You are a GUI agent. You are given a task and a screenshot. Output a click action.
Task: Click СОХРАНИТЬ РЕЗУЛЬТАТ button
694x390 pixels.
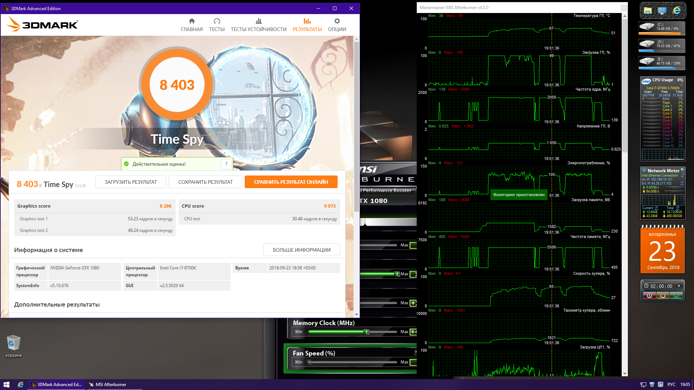pyautogui.click(x=205, y=182)
